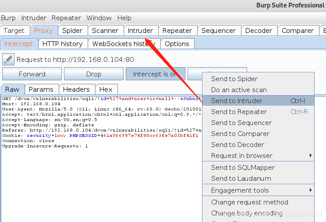Select the Intercept sub-tab
326x222 pixels.
[19, 44]
